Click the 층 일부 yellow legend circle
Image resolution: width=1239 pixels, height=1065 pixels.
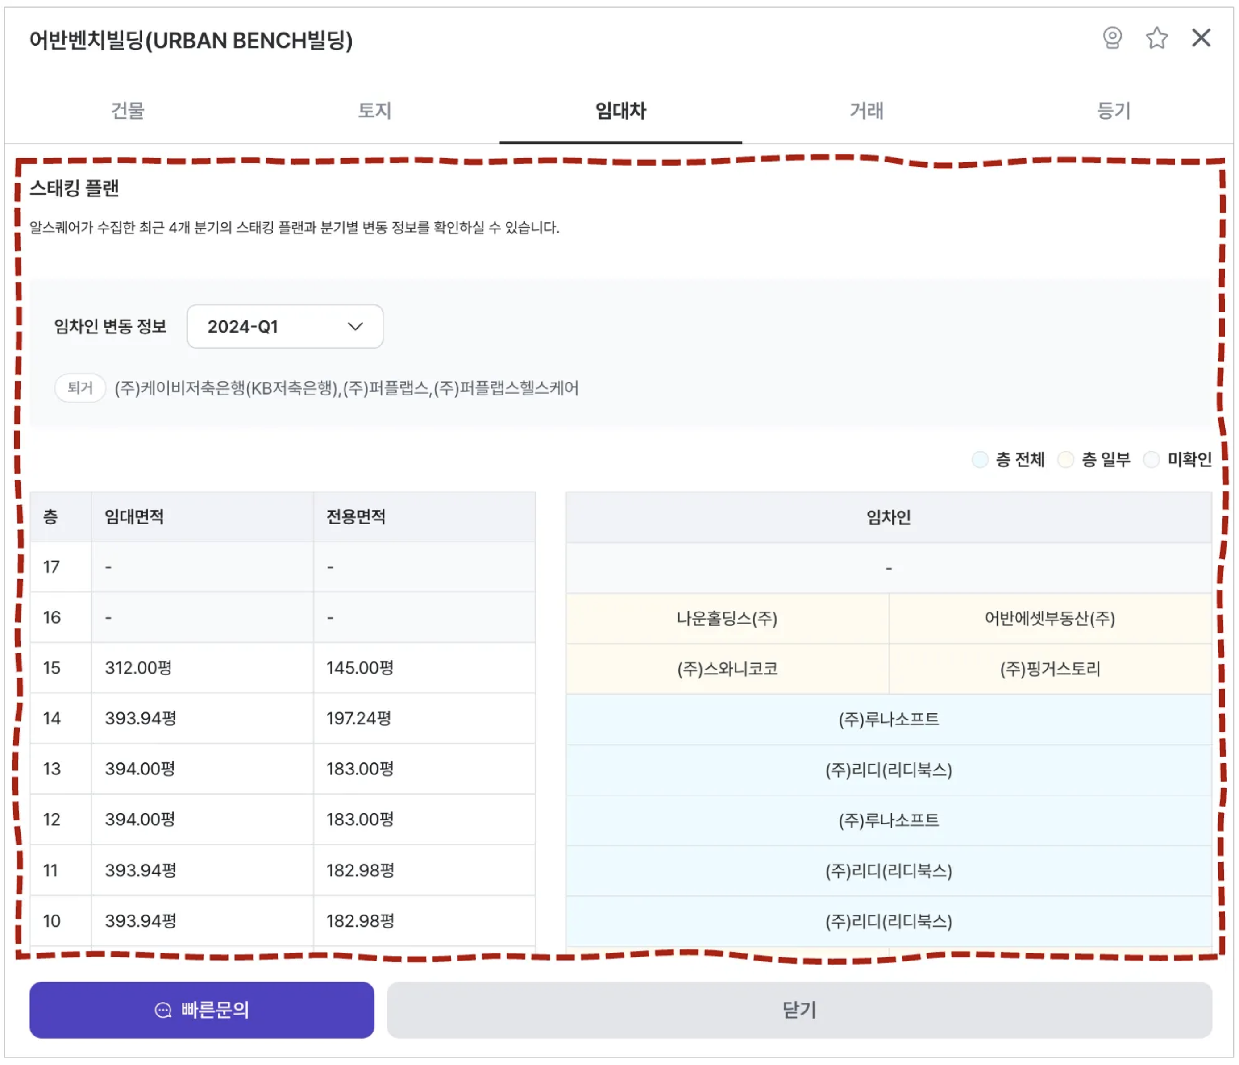(x=1065, y=459)
